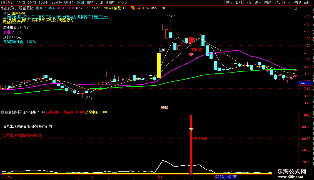Click the 返回 back button
This screenshot has height=180, width=314.
pos(307,2)
